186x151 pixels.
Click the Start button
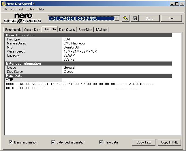click(149, 18)
